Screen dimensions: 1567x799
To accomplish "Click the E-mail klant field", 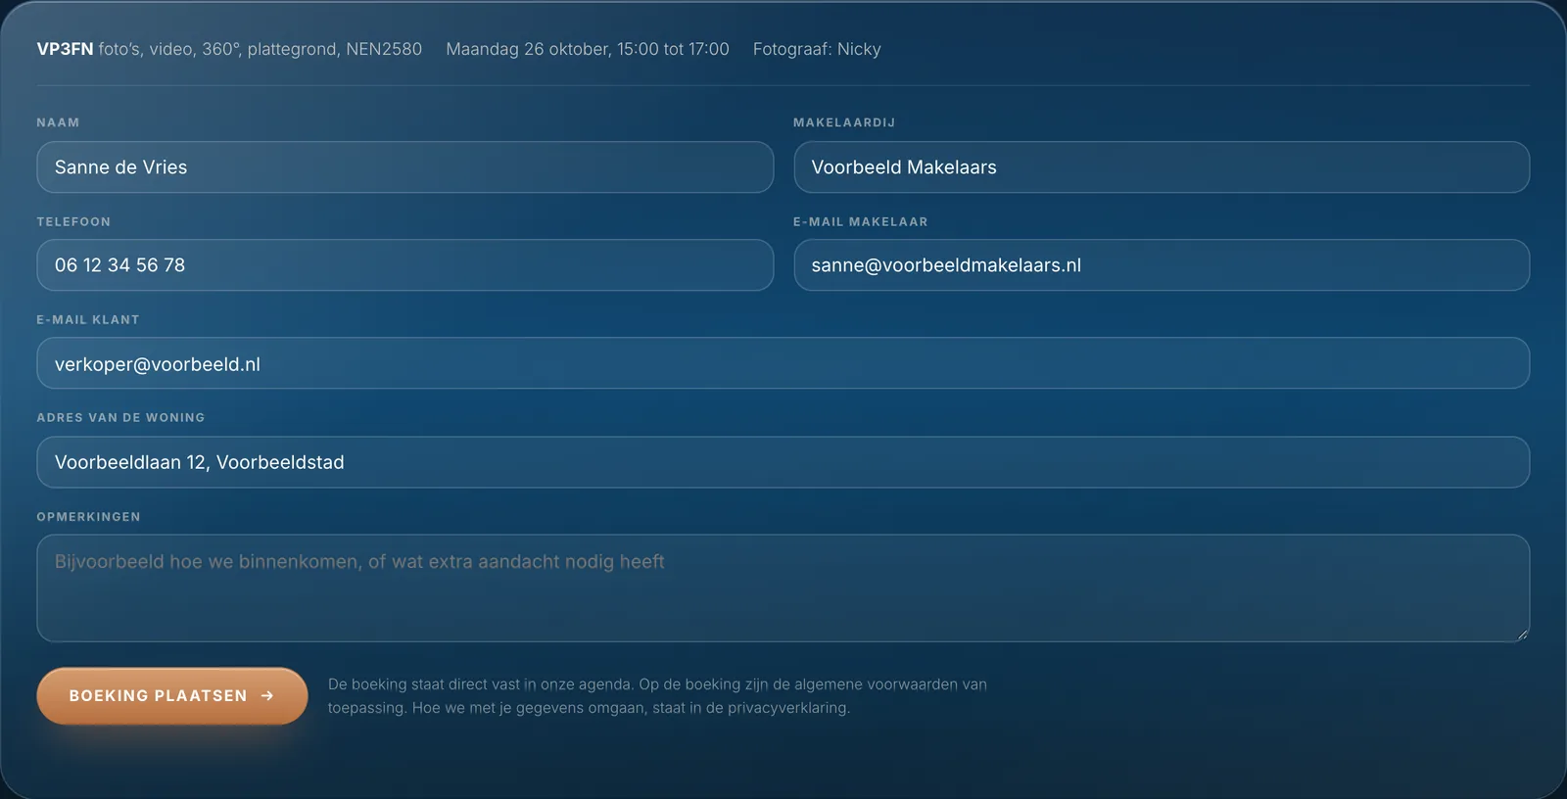I will (783, 363).
